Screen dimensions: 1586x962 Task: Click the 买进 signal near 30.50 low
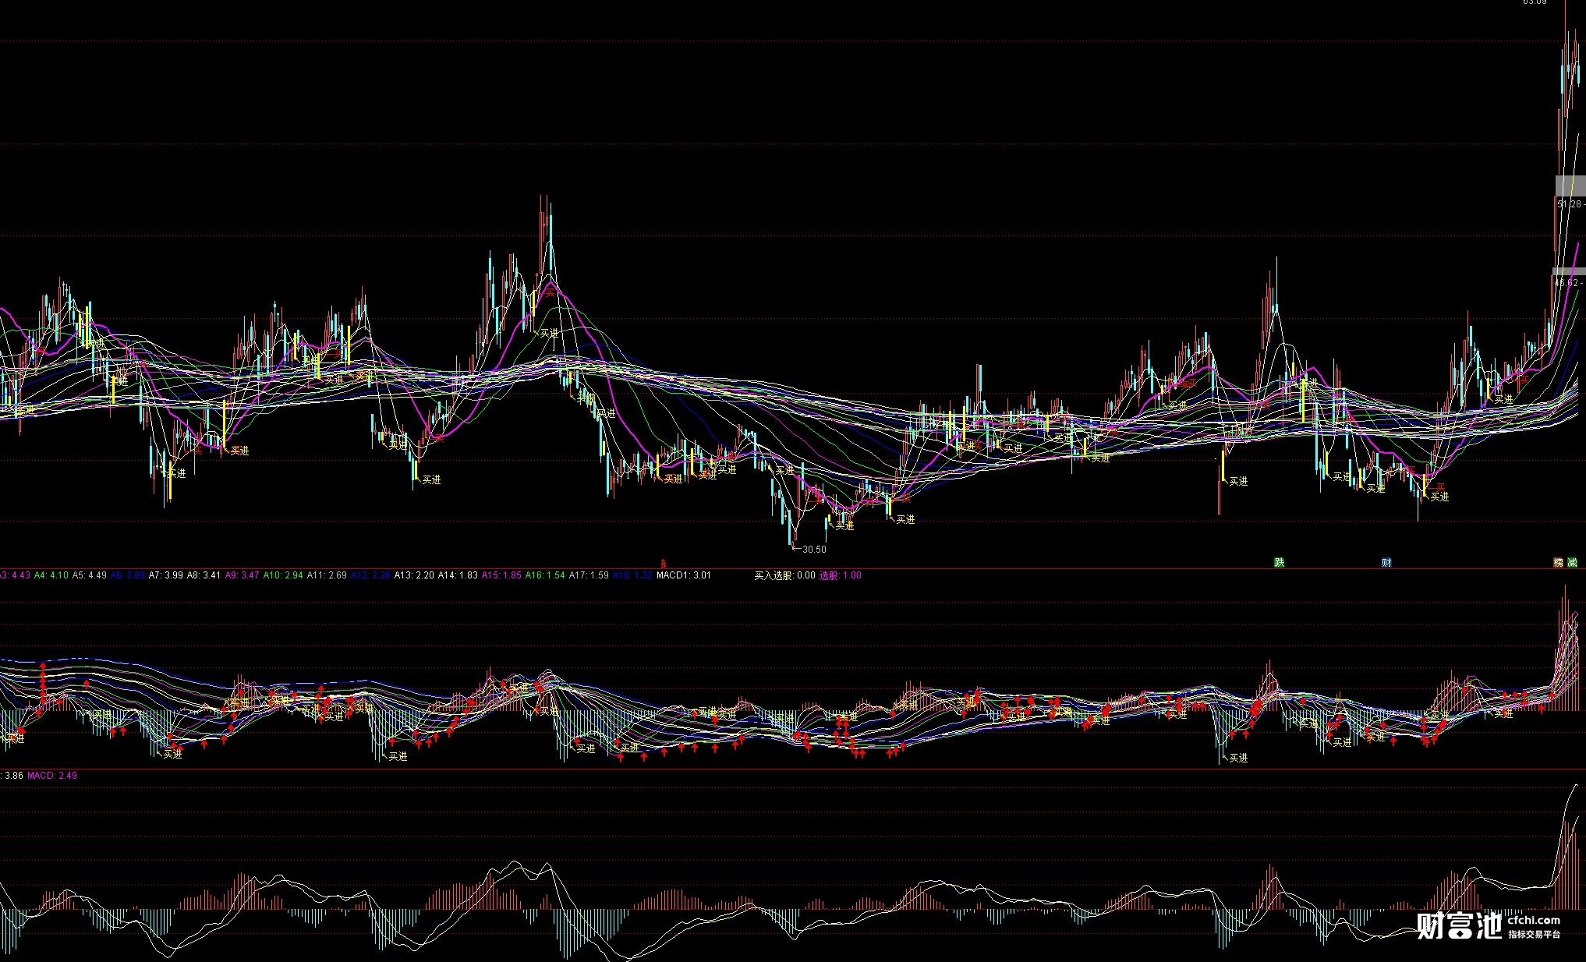point(844,525)
